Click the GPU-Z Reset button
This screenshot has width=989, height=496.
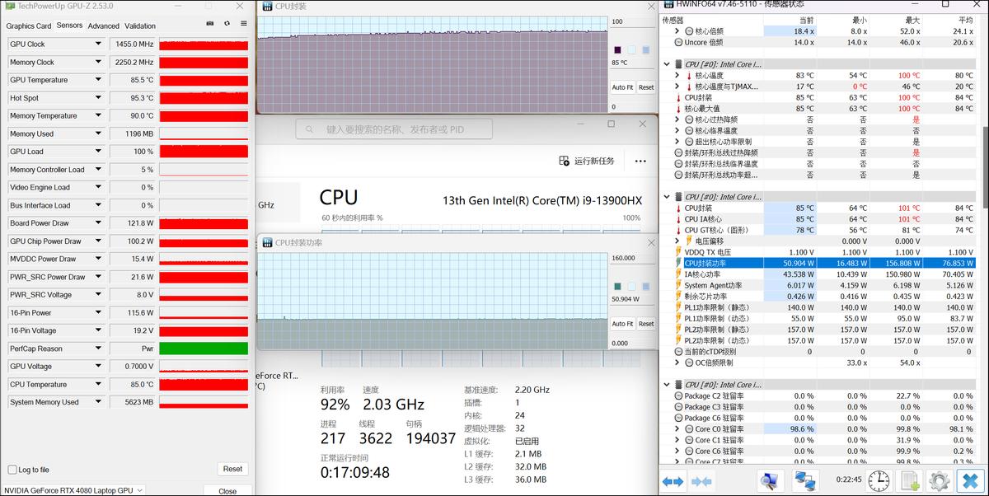(232, 469)
